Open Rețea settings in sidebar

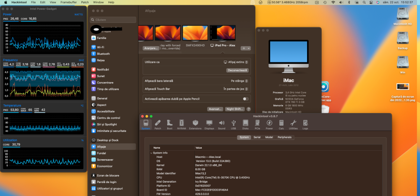(x=113, y=60)
